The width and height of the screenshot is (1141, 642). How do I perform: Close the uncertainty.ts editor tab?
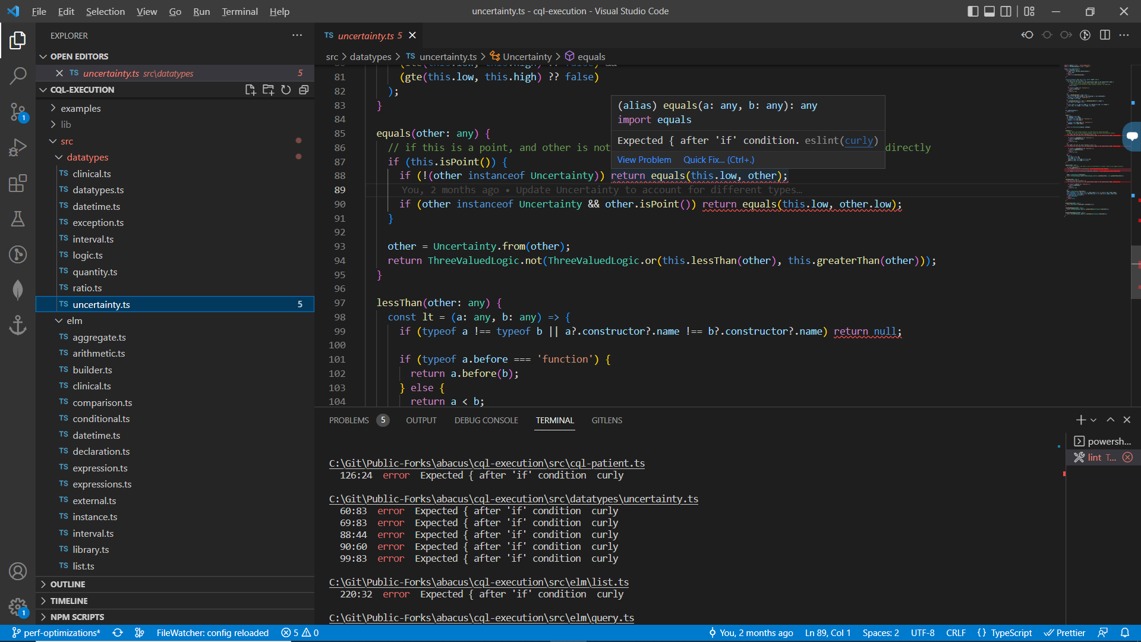[412, 36]
